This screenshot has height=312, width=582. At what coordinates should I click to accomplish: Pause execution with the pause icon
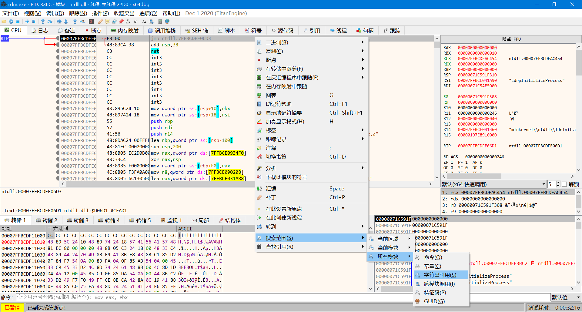[x=34, y=22]
